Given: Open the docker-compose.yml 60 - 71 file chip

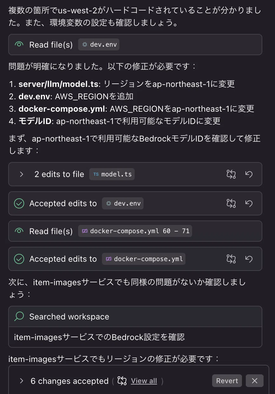Looking at the screenshot, I should pos(135,231).
